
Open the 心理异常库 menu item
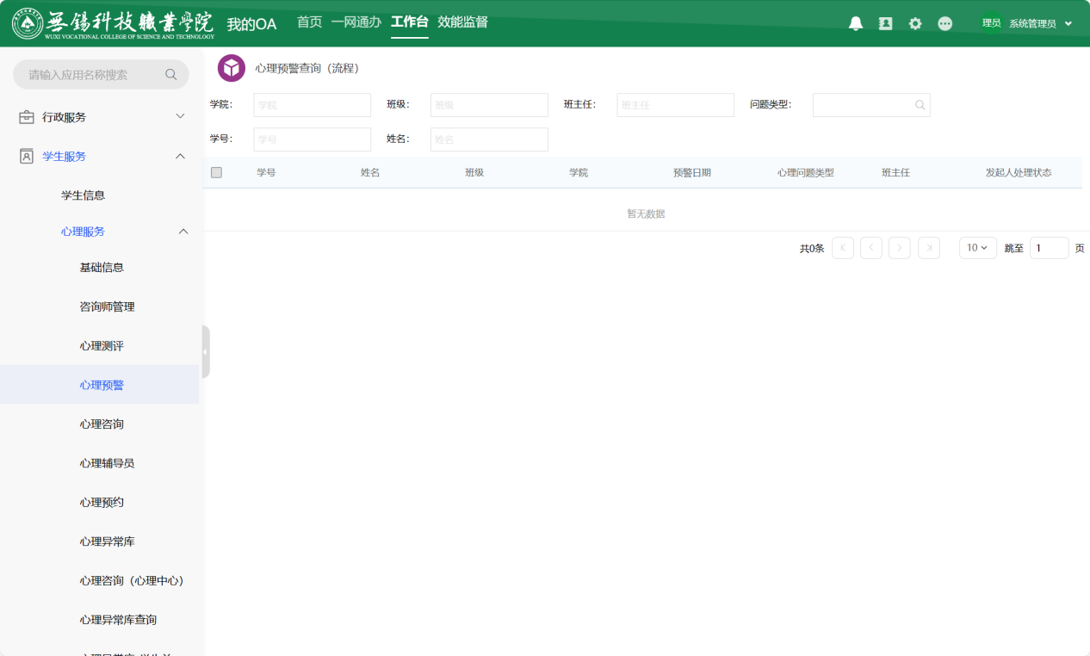click(107, 542)
